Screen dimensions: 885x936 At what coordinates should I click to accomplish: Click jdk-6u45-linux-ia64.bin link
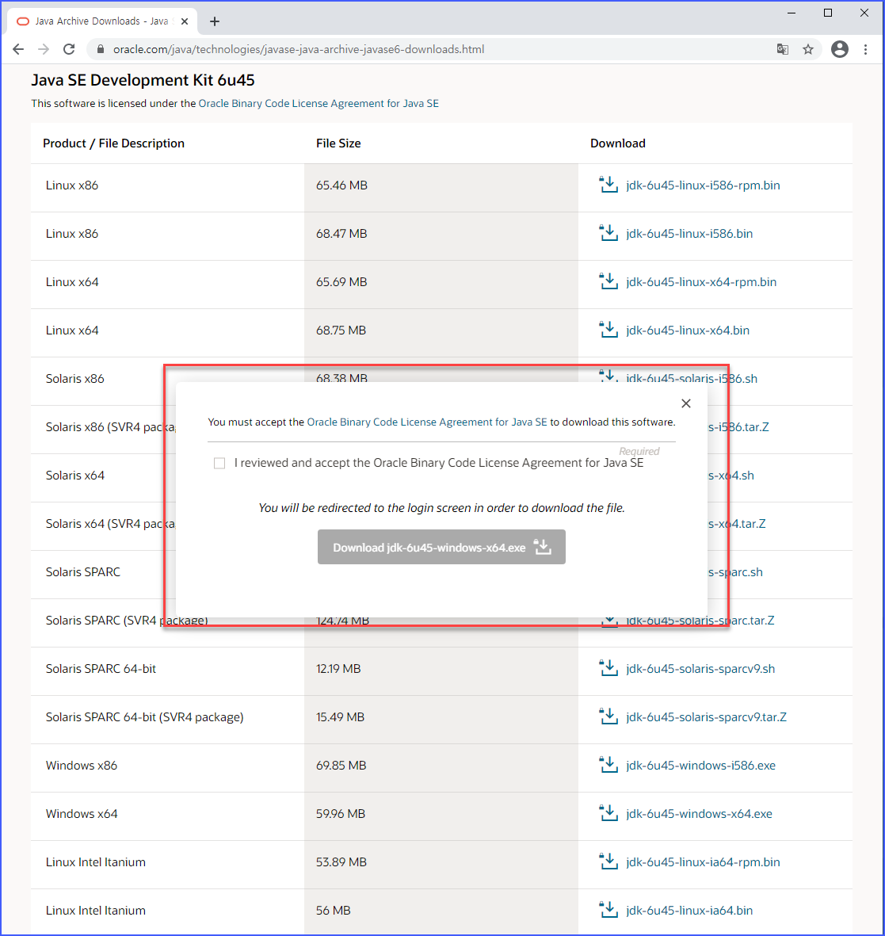689,911
